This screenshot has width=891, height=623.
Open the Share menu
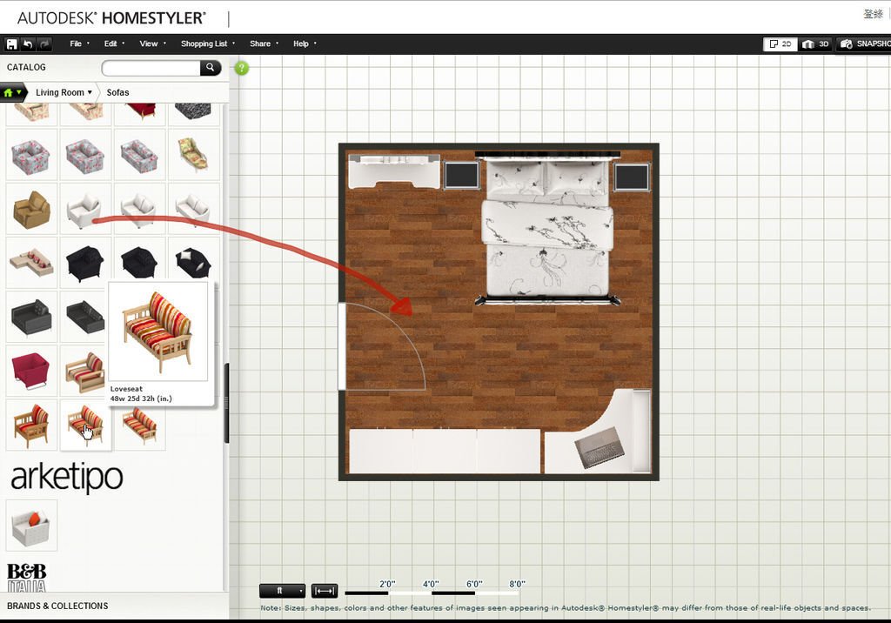[x=264, y=44]
